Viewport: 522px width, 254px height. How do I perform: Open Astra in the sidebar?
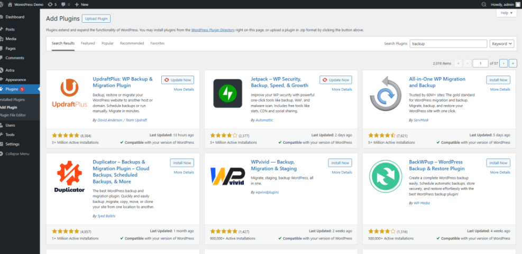[10, 70]
